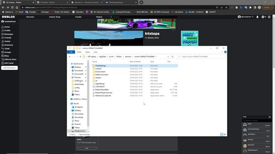The width and height of the screenshot is (275, 154).
Task: Click the Meet Random People ad thumbnail
Action: point(189,38)
